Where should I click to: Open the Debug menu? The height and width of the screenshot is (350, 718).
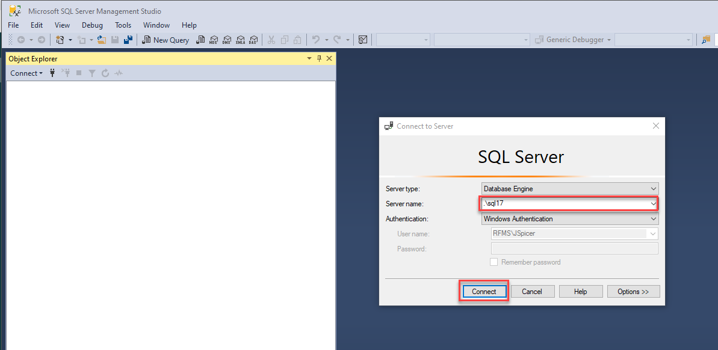tap(93, 25)
